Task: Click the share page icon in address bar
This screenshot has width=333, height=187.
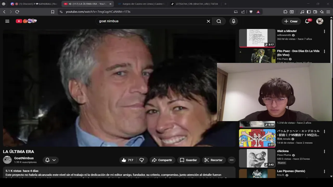Action: [243, 12]
